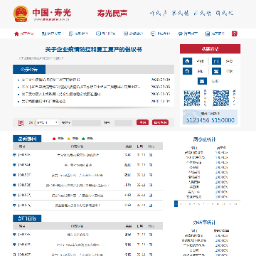Open the title link in fourth latest-messages row

(x=78, y=186)
